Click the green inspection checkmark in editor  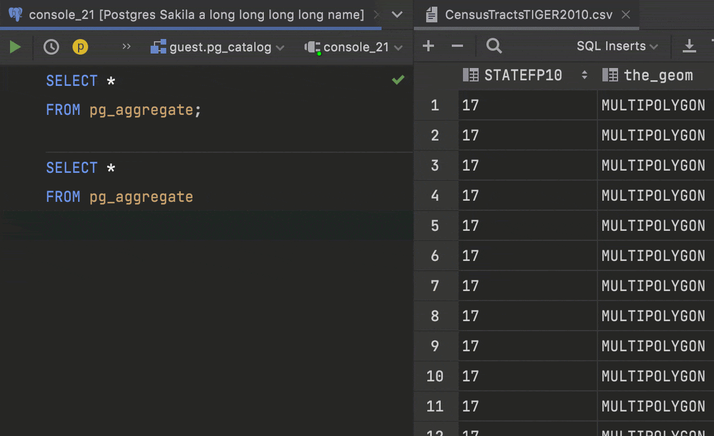click(398, 80)
